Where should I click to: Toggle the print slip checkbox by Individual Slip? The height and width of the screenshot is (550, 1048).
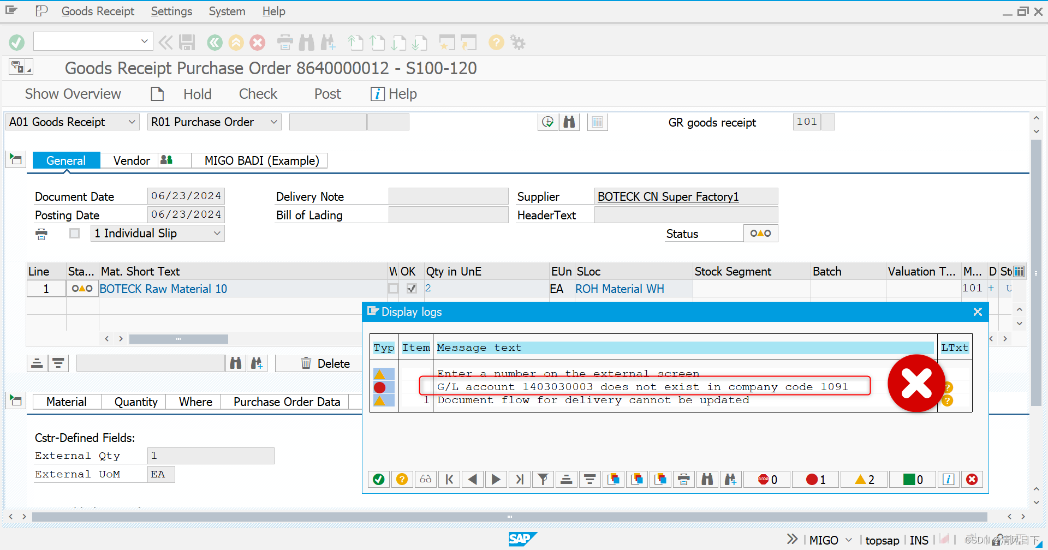pyautogui.click(x=75, y=234)
